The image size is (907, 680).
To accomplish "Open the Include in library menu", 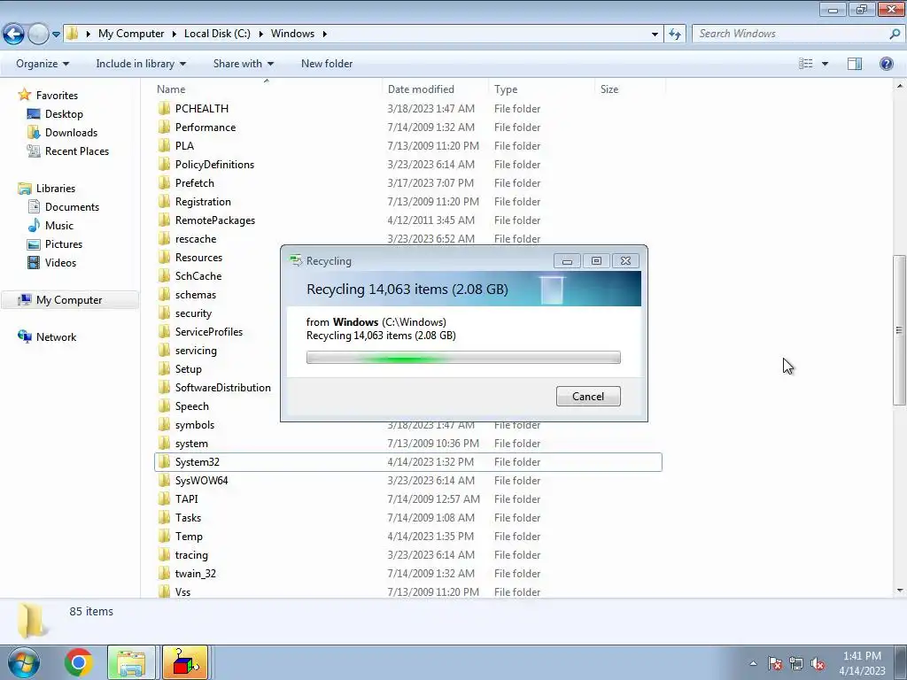I will 141,64.
